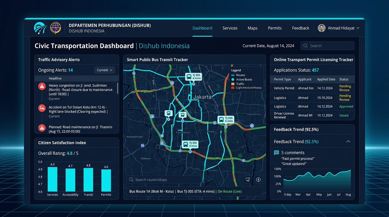This screenshot has height=217, width=389.
Task: Click the circular accessibility button on the map
Action: [x=258, y=180]
